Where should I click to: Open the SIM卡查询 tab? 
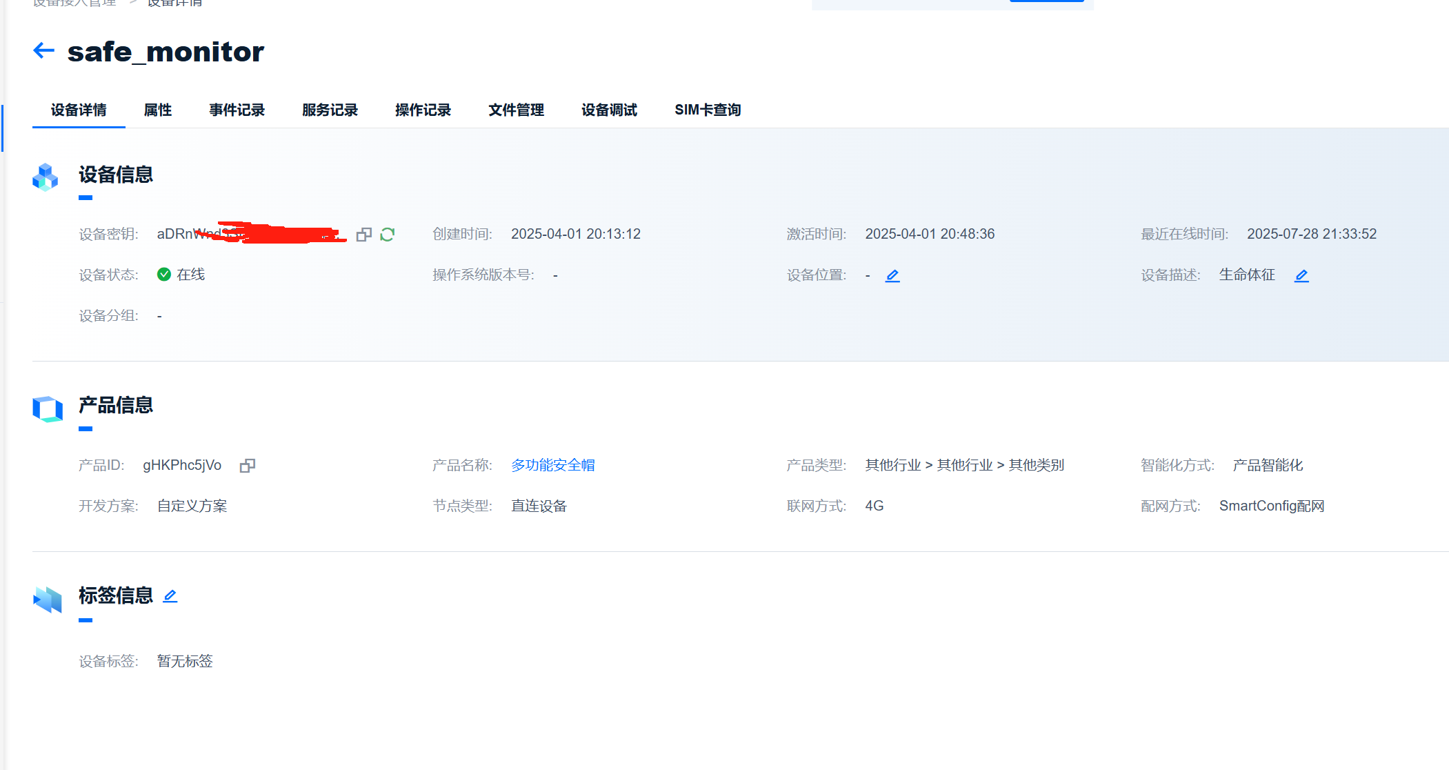708,110
